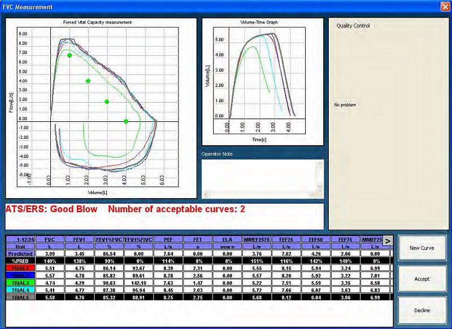Click the PEF column header
The height and width of the screenshot is (329, 452).
169,239
